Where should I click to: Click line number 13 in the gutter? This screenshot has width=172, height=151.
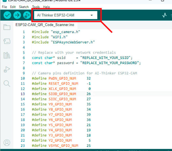click(x=23, y=94)
